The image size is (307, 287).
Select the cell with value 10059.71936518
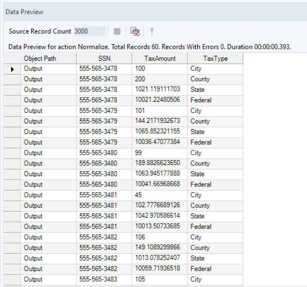tap(159, 269)
